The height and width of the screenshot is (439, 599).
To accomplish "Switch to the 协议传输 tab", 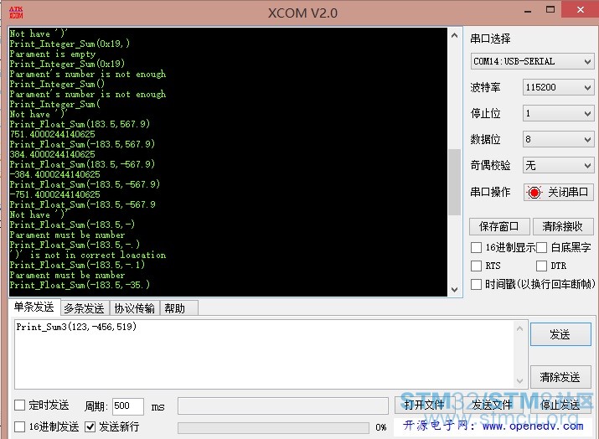I will pyautogui.click(x=135, y=308).
